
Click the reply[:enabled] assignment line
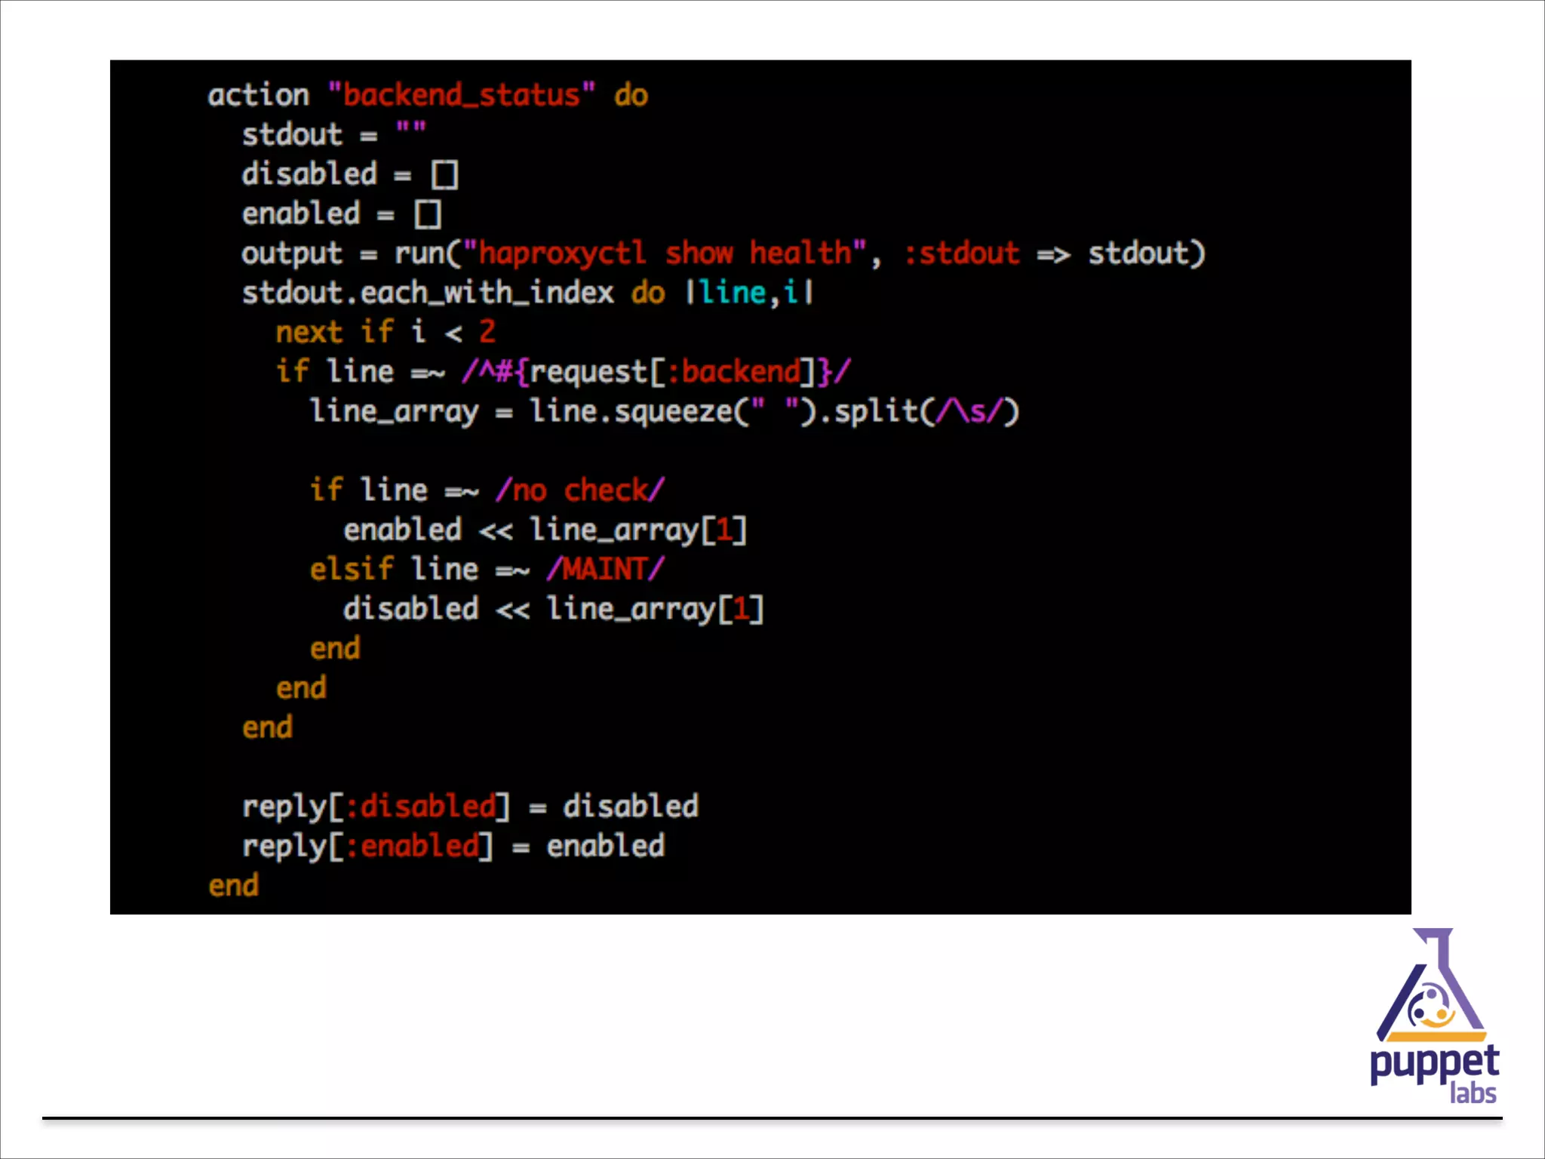click(453, 846)
